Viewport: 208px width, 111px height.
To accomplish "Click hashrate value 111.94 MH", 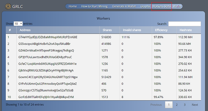I will pos(185,77).
